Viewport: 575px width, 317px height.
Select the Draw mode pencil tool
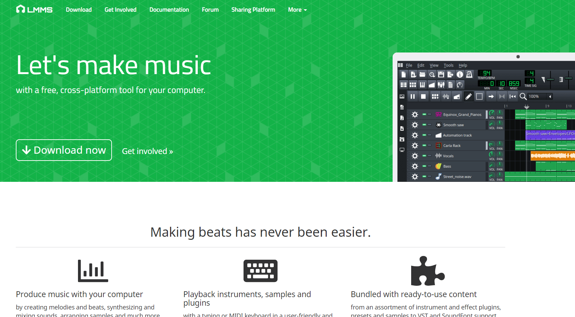(469, 96)
